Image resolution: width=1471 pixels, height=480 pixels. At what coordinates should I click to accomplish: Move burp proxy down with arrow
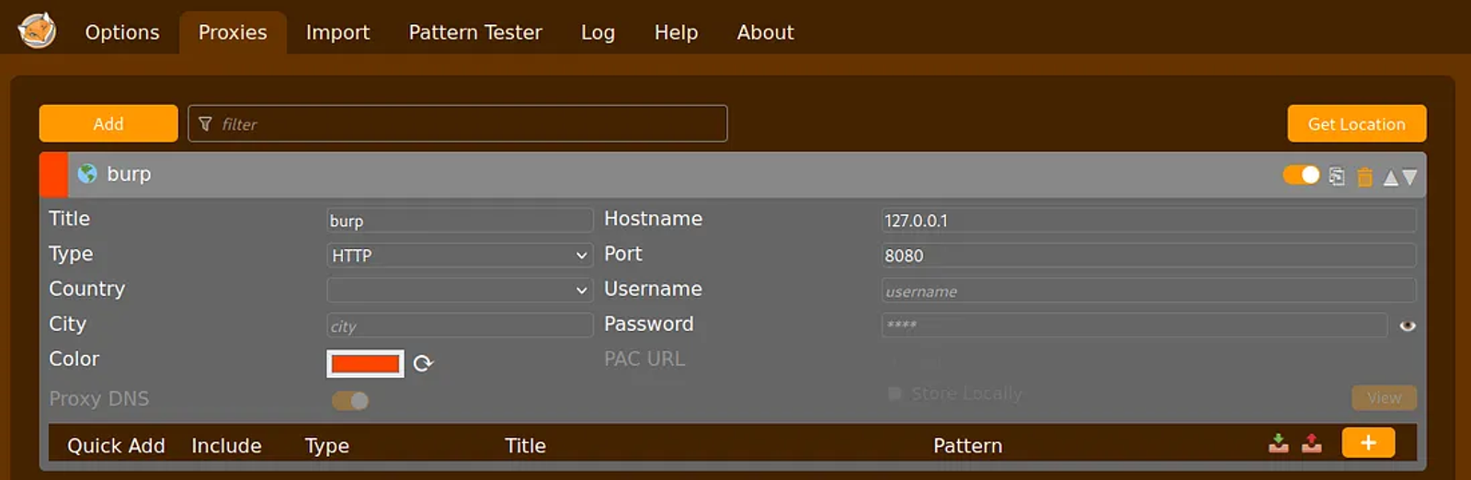1409,177
